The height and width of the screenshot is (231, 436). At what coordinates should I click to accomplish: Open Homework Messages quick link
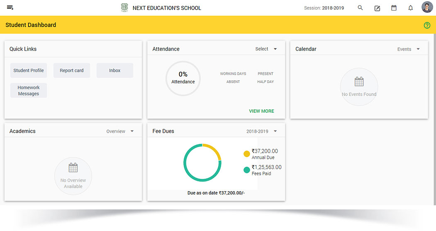pos(29,90)
